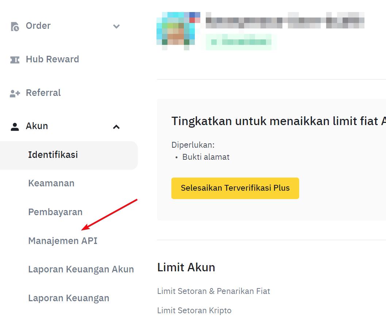The height and width of the screenshot is (322, 386).
Task: Open Hub Reward in the sidebar
Action: point(52,59)
